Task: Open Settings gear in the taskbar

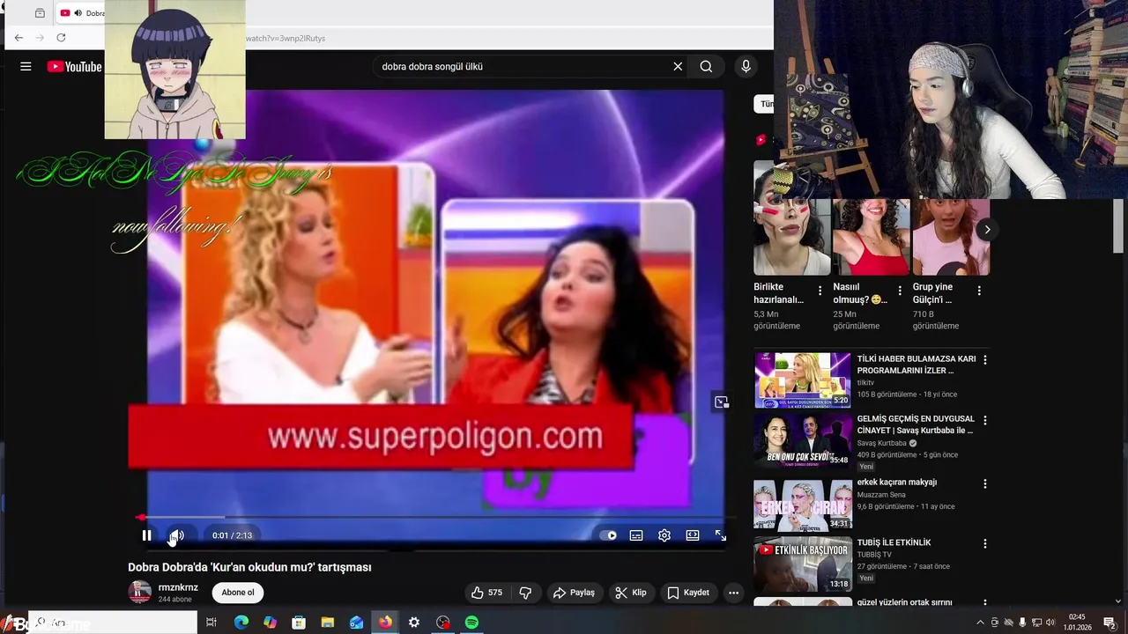Action: (414, 623)
